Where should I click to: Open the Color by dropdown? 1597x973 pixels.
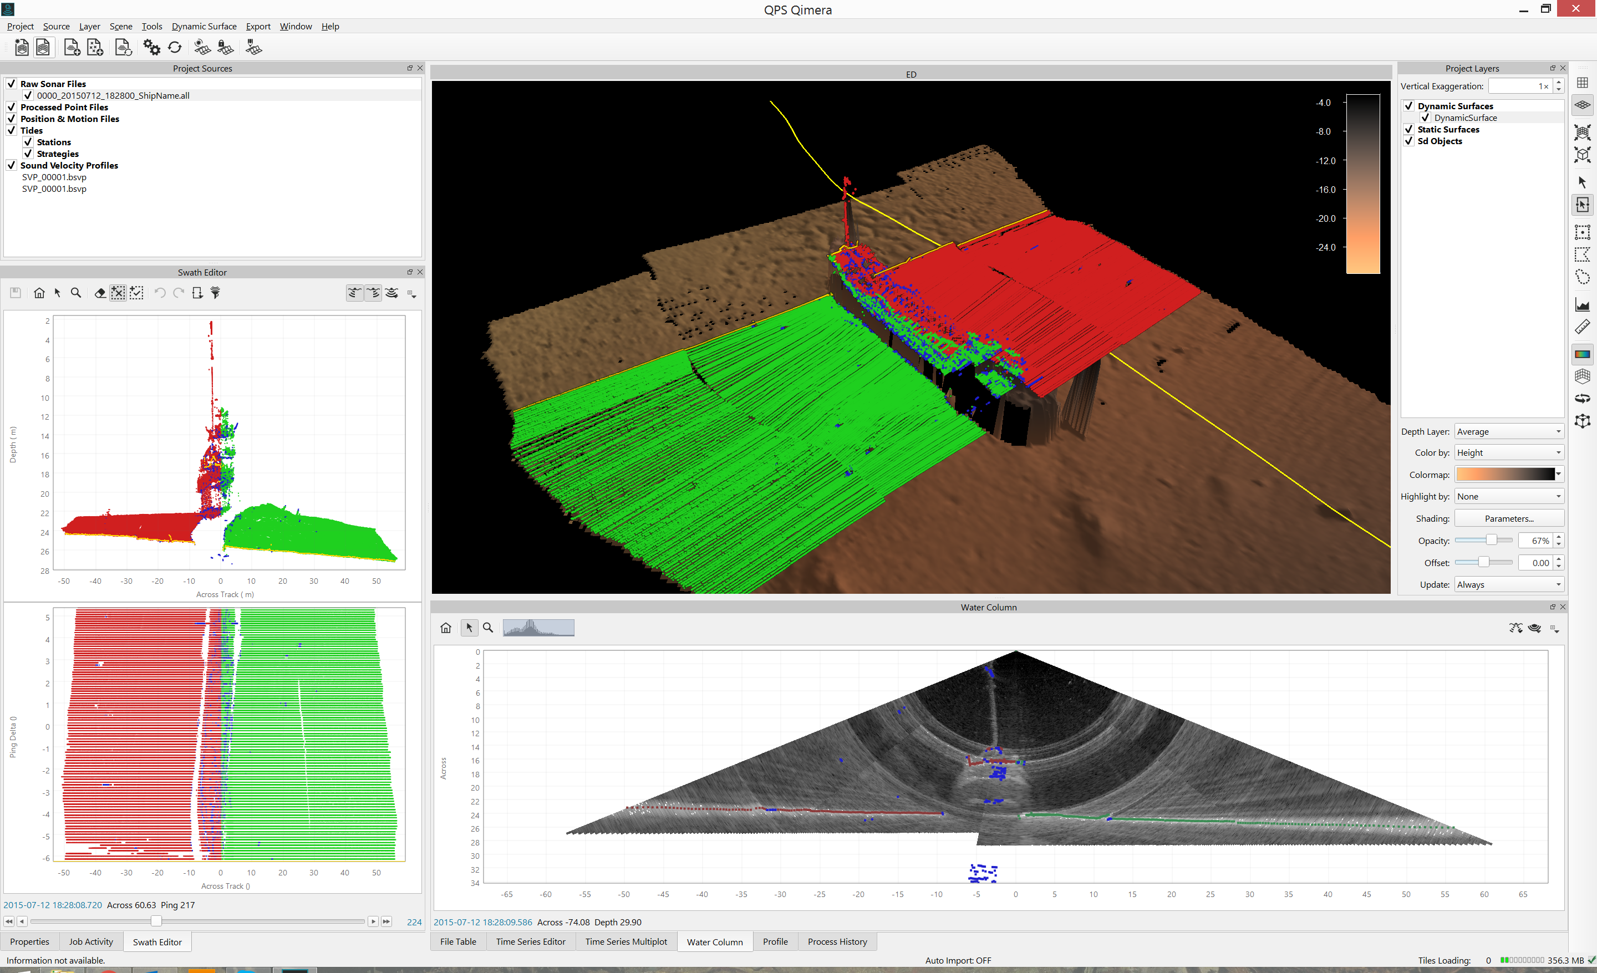click(1508, 452)
